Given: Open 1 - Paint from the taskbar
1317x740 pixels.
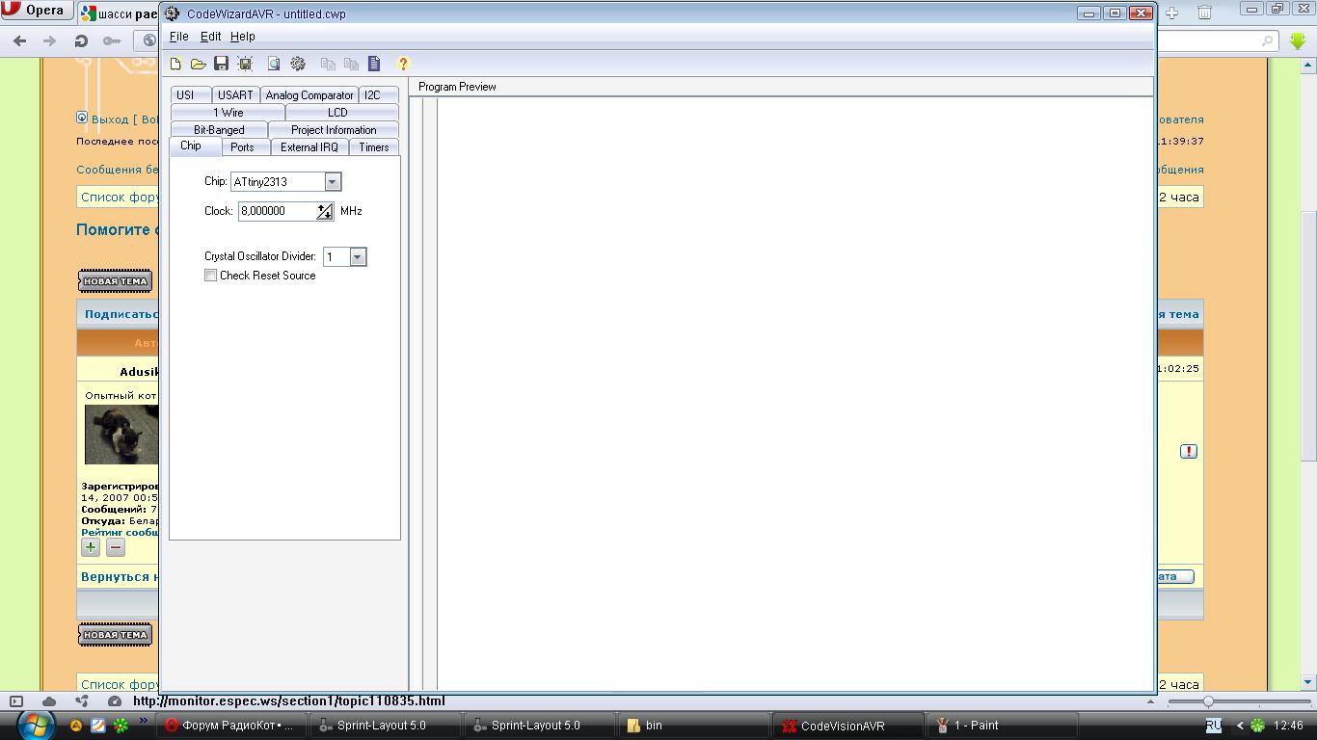Looking at the screenshot, I should click(x=975, y=726).
